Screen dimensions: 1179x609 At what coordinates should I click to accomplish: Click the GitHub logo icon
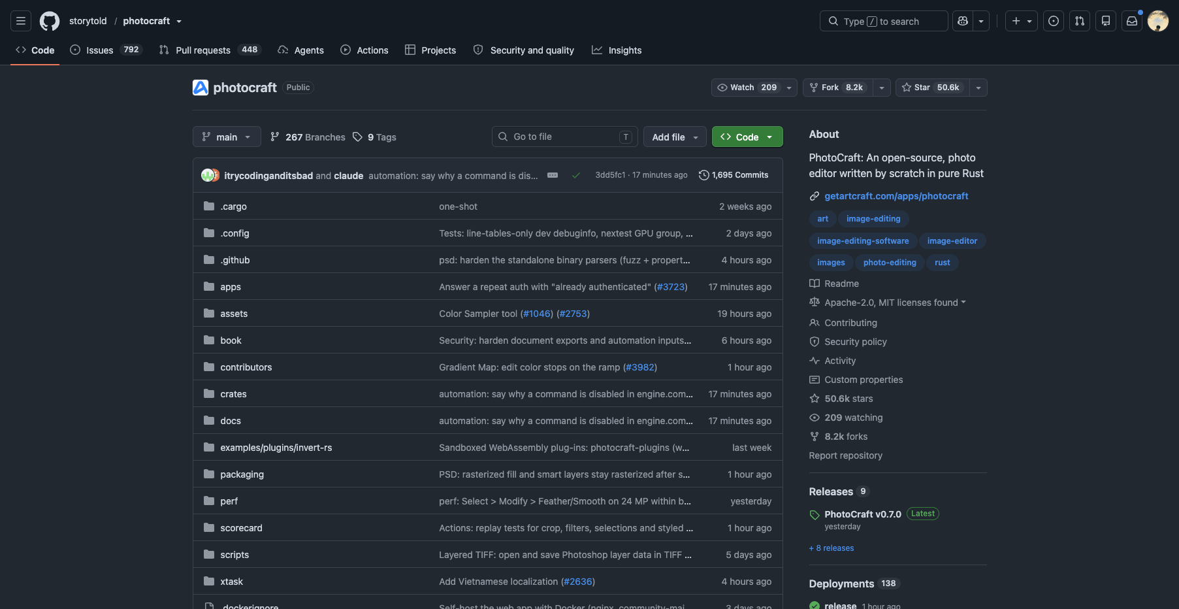pos(50,21)
